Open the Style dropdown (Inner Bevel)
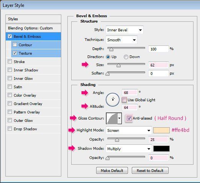200x183 pixels. pyautogui.click(x=125, y=30)
